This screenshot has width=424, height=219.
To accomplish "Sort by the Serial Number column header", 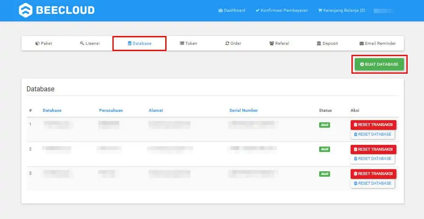I will [244, 110].
